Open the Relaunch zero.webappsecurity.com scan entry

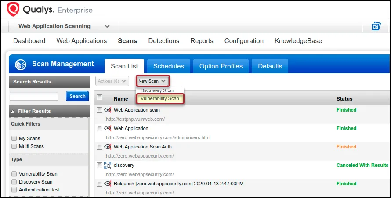[x=178, y=184]
